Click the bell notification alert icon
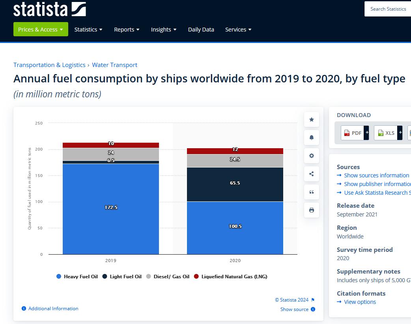The height and width of the screenshot is (324, 411). pyautogui.click(x=312, y=138)
